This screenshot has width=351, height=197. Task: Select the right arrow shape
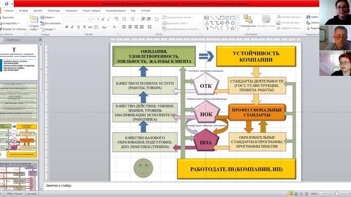coord(222,23)
